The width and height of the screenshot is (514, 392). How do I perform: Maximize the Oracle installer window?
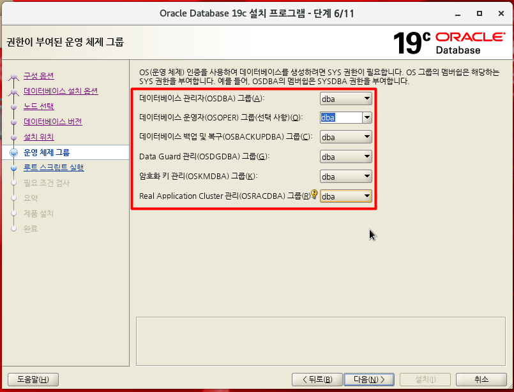(x=480, y=13)
